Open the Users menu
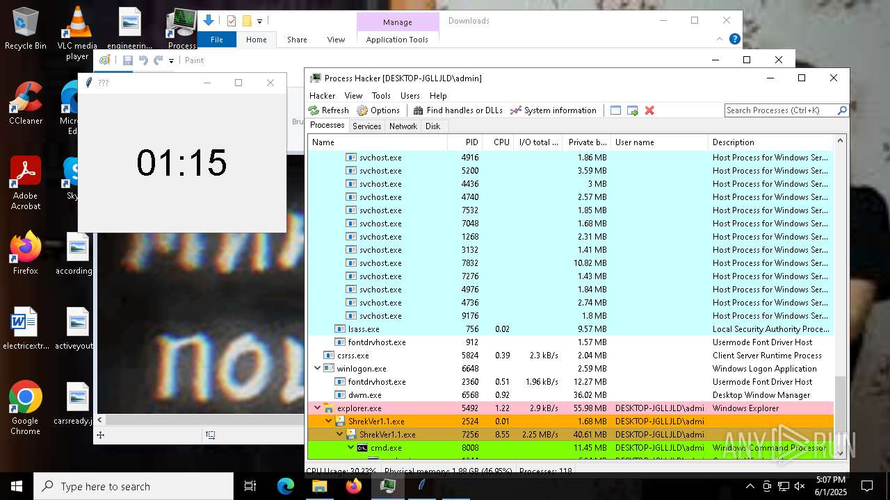Image resolution: width=890 pixels, height=500 pixels. tap(410, 96)
